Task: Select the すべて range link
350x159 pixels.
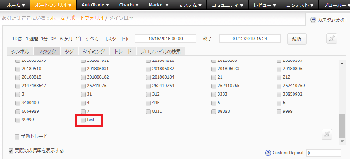Action: tap(92, 39)
